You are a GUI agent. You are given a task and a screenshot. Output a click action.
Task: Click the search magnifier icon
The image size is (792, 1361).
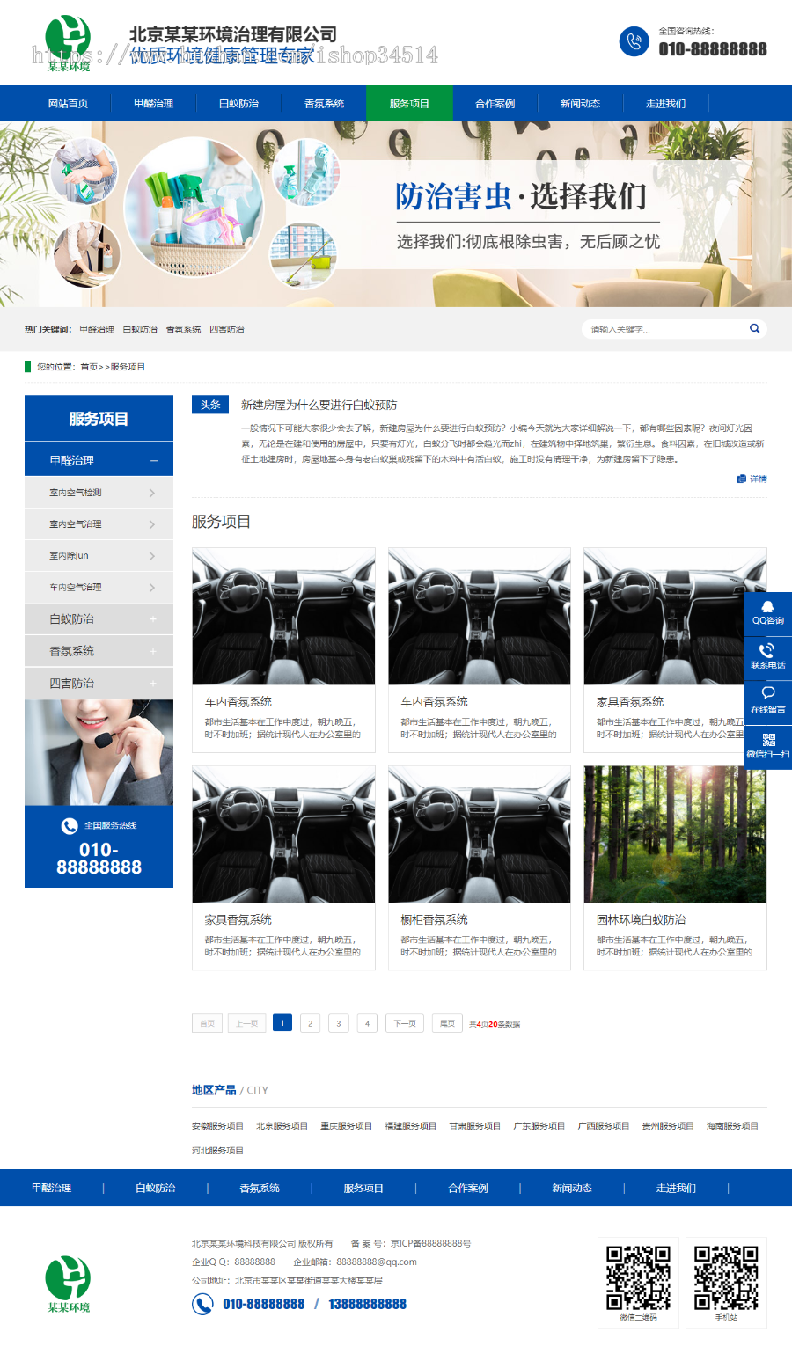pos(754,328)
